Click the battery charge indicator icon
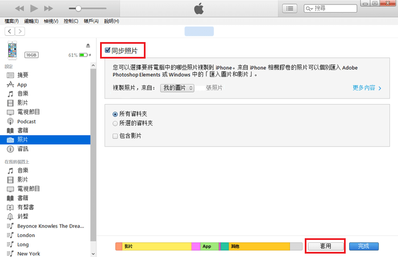The width and height of the screenshot is (398, 257). [84, 55]
